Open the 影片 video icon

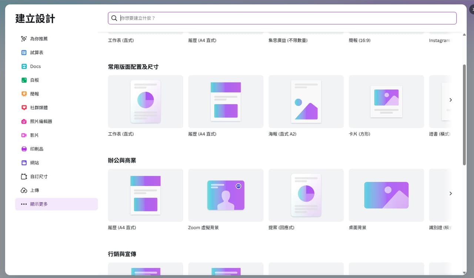coord(24,135)
